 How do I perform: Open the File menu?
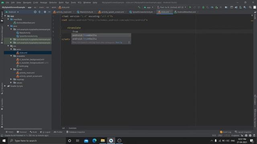[x=7, y=2]
